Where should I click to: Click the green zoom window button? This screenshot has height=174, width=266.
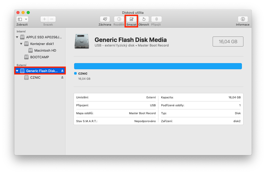(x=28, y=13)
